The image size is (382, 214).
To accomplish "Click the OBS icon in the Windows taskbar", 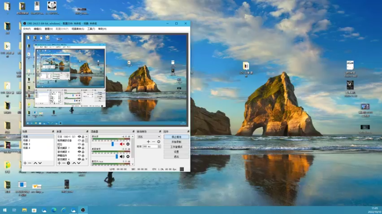I will point(83,210).
